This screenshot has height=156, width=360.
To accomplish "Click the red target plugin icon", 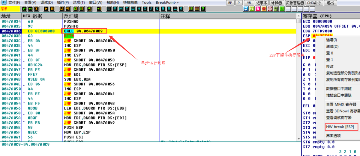I will tap(270, 9).
